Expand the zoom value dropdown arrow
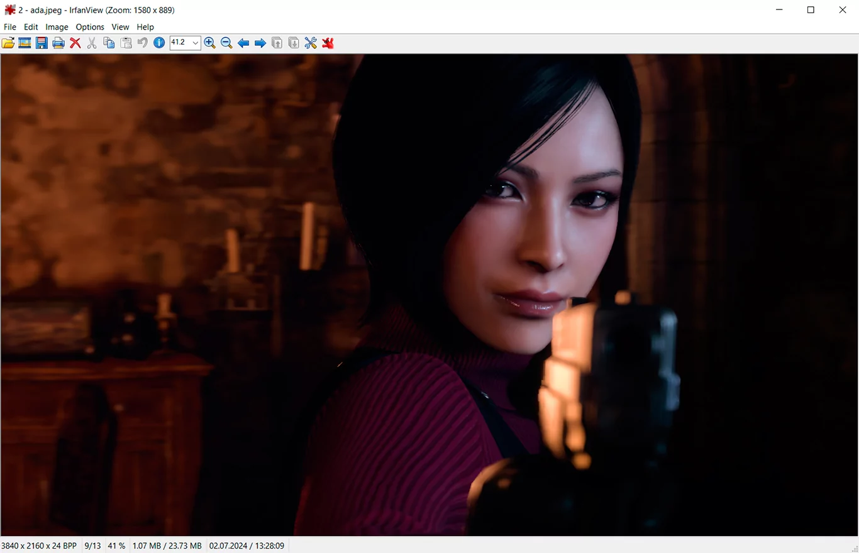This screenshot has height=553, width=859. (196, 43)
